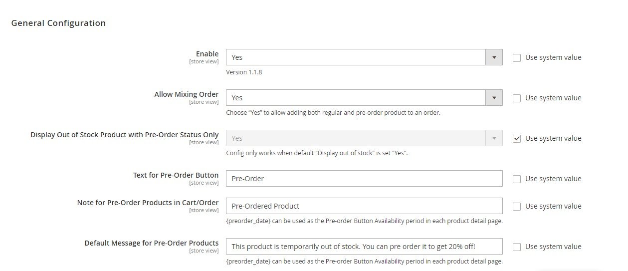
Task: Click the 'Allow Mixing Order' field label
Action: pos(186,94)
